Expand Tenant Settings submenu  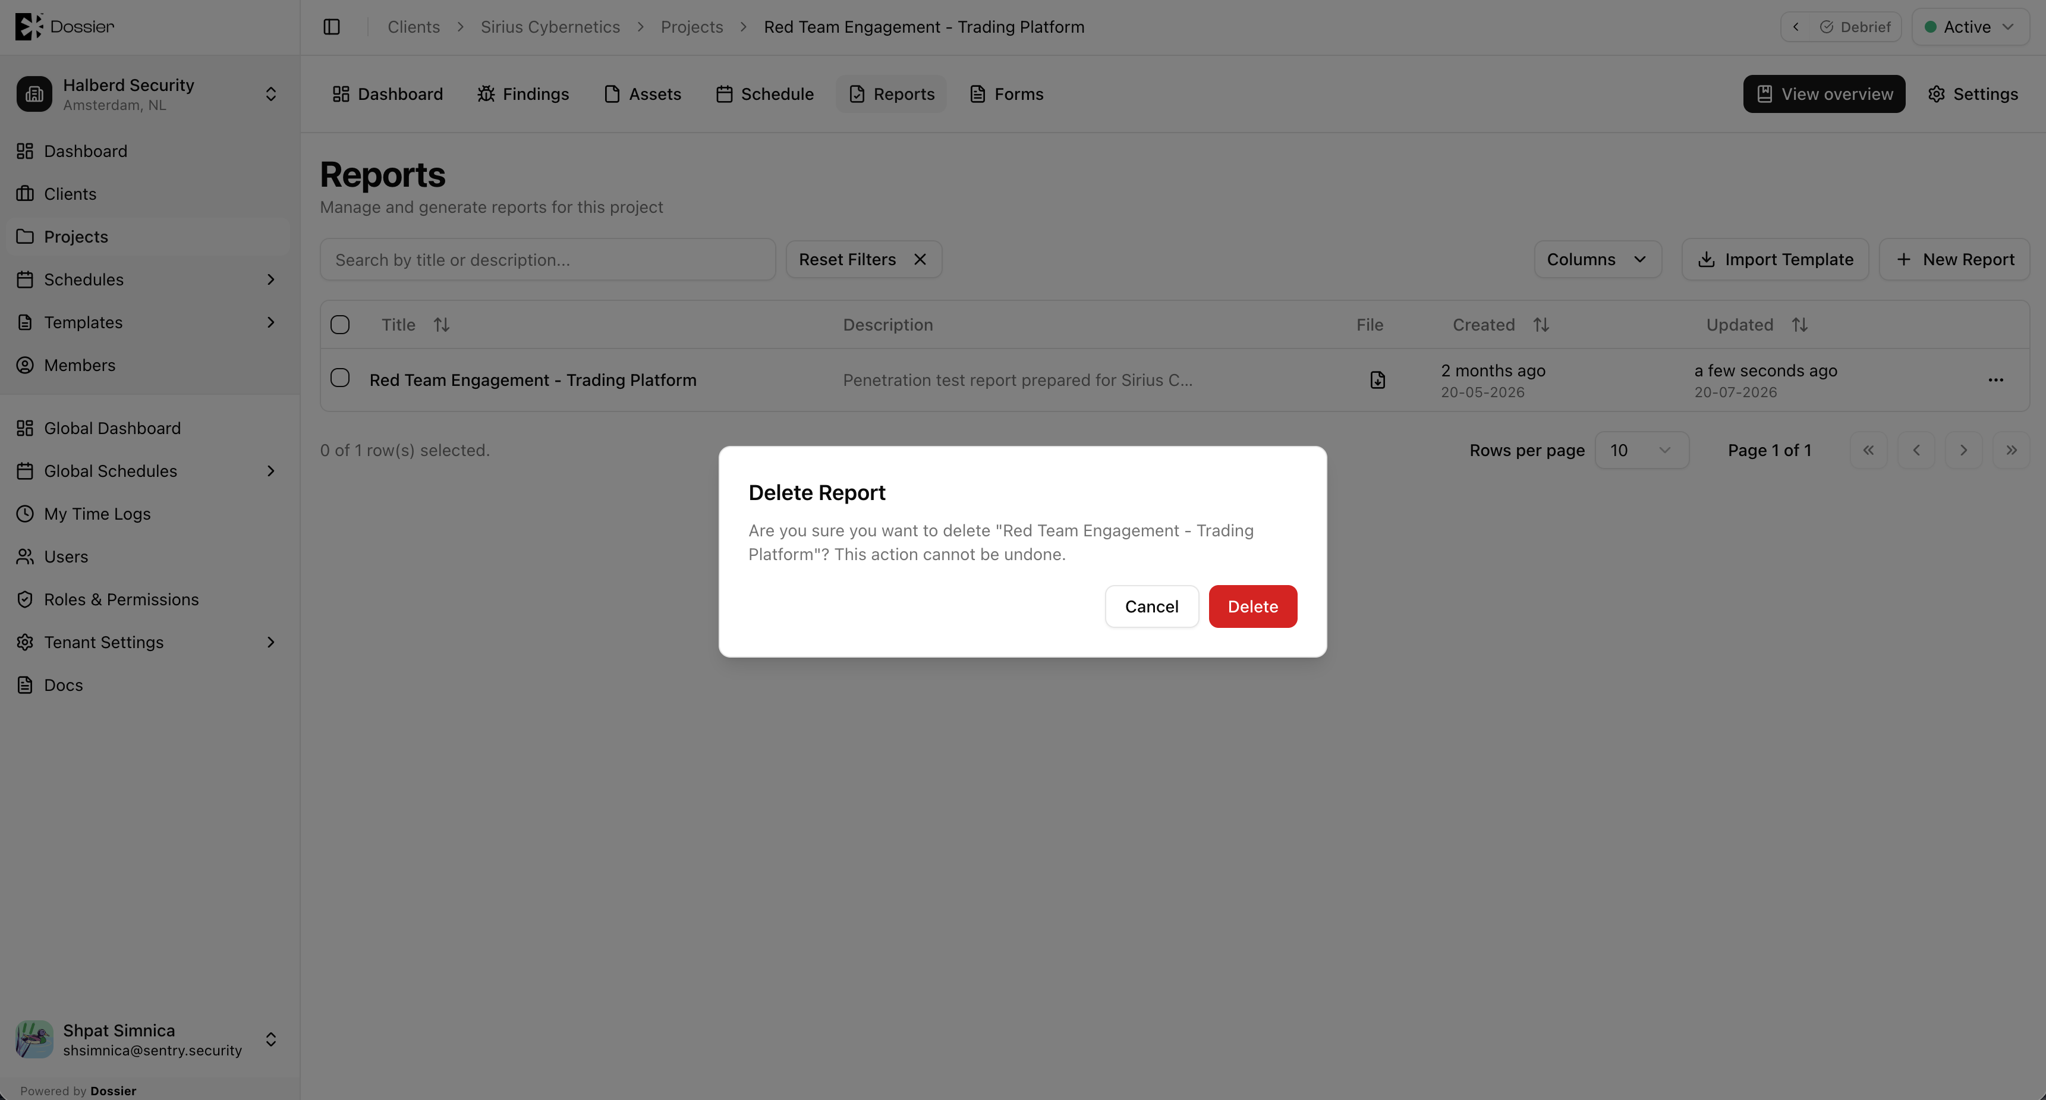(x=271, y=643)
